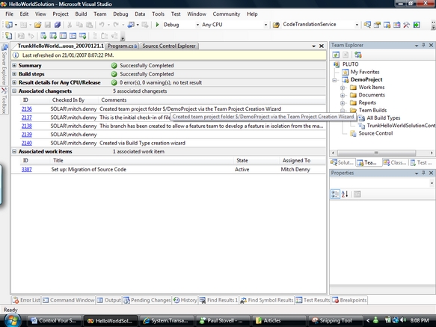Click the Refresh icon in Team Explorer
Image resolution: width=436 pixels, height=327 pixels.
pyautogui.click(x=336, y=55)
